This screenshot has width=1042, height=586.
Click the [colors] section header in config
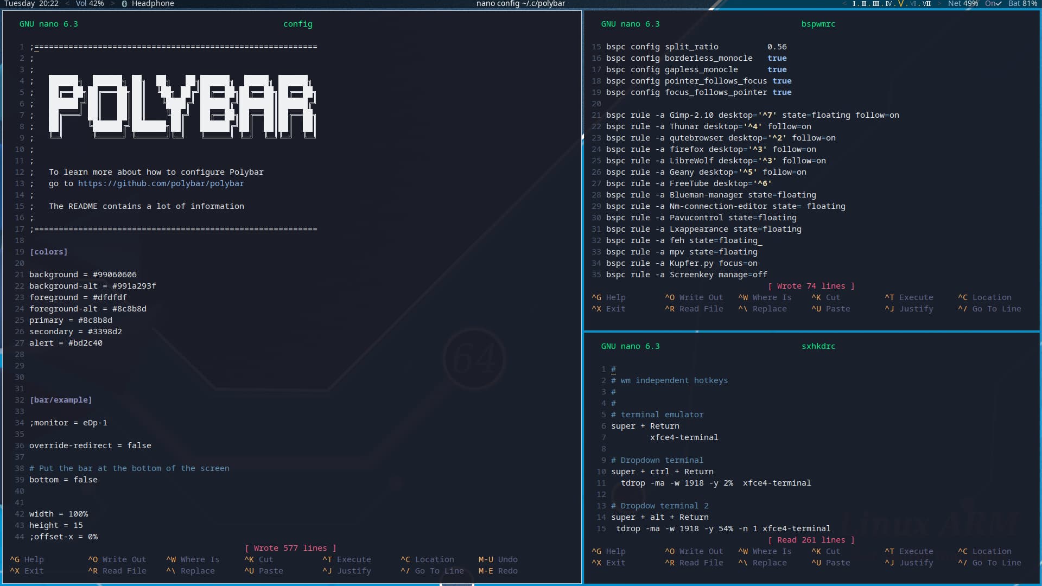pos(49,252)
